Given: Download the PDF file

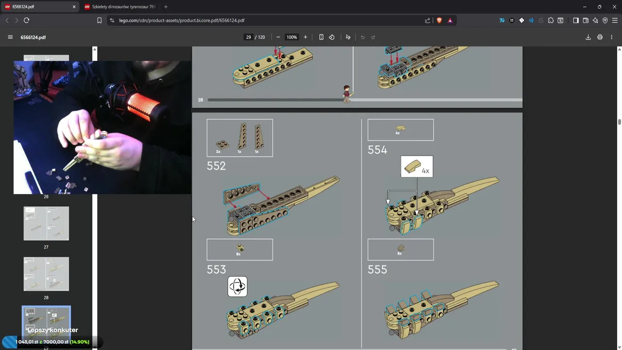Looking at the screenshot, I should point(588,37).
